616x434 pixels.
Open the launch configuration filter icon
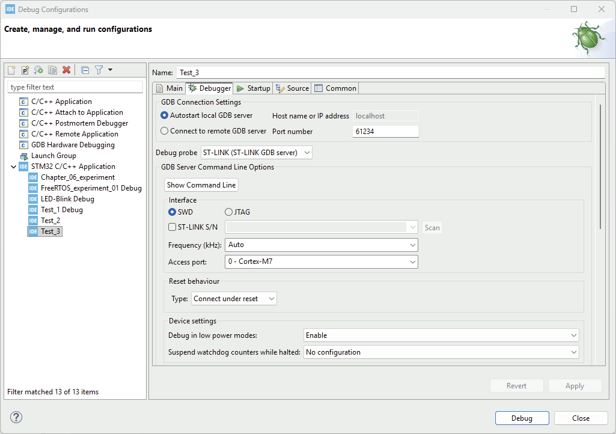point(99,70)
